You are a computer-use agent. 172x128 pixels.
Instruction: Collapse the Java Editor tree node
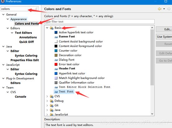click(8, 51)
